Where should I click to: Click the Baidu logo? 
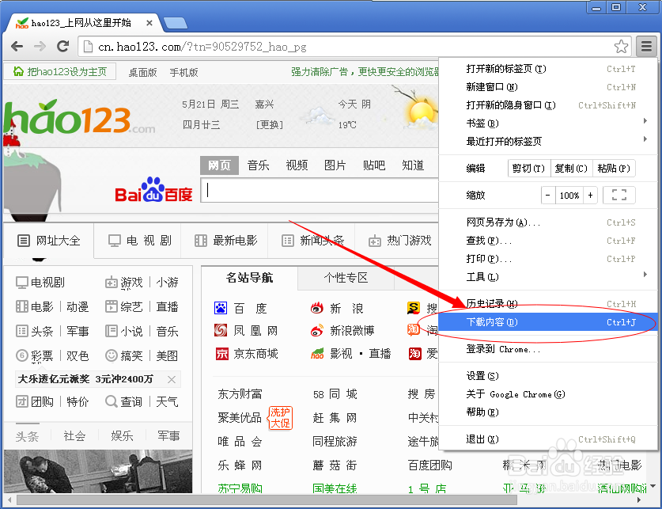pyautogui.click(x=153, y=191)
